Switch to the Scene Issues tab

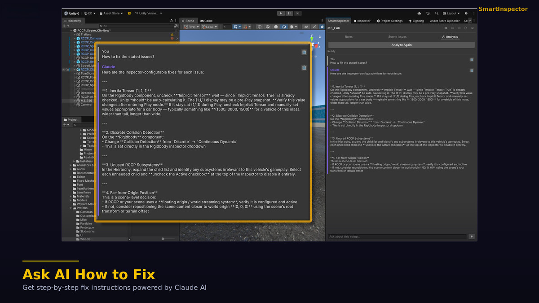[x=397, y=37]
